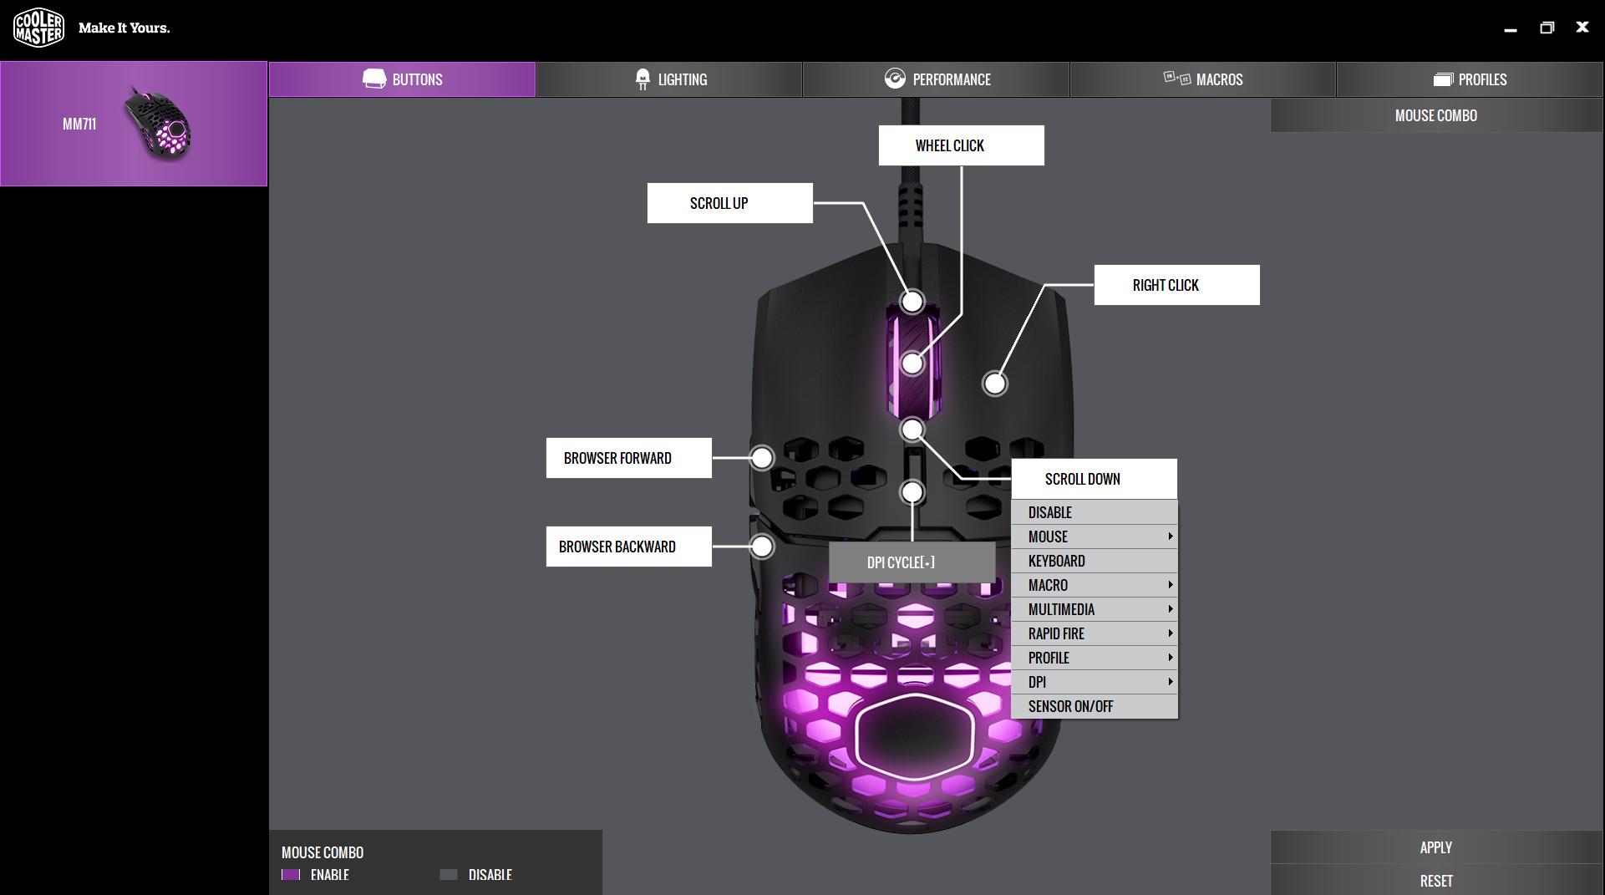Click the Cooler Master logo
The image size is (1605, 895).
(38, 28)
